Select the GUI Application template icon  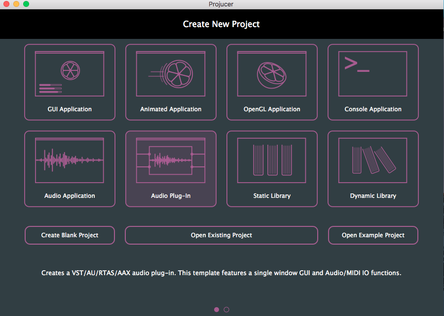[x=70, y=74]
